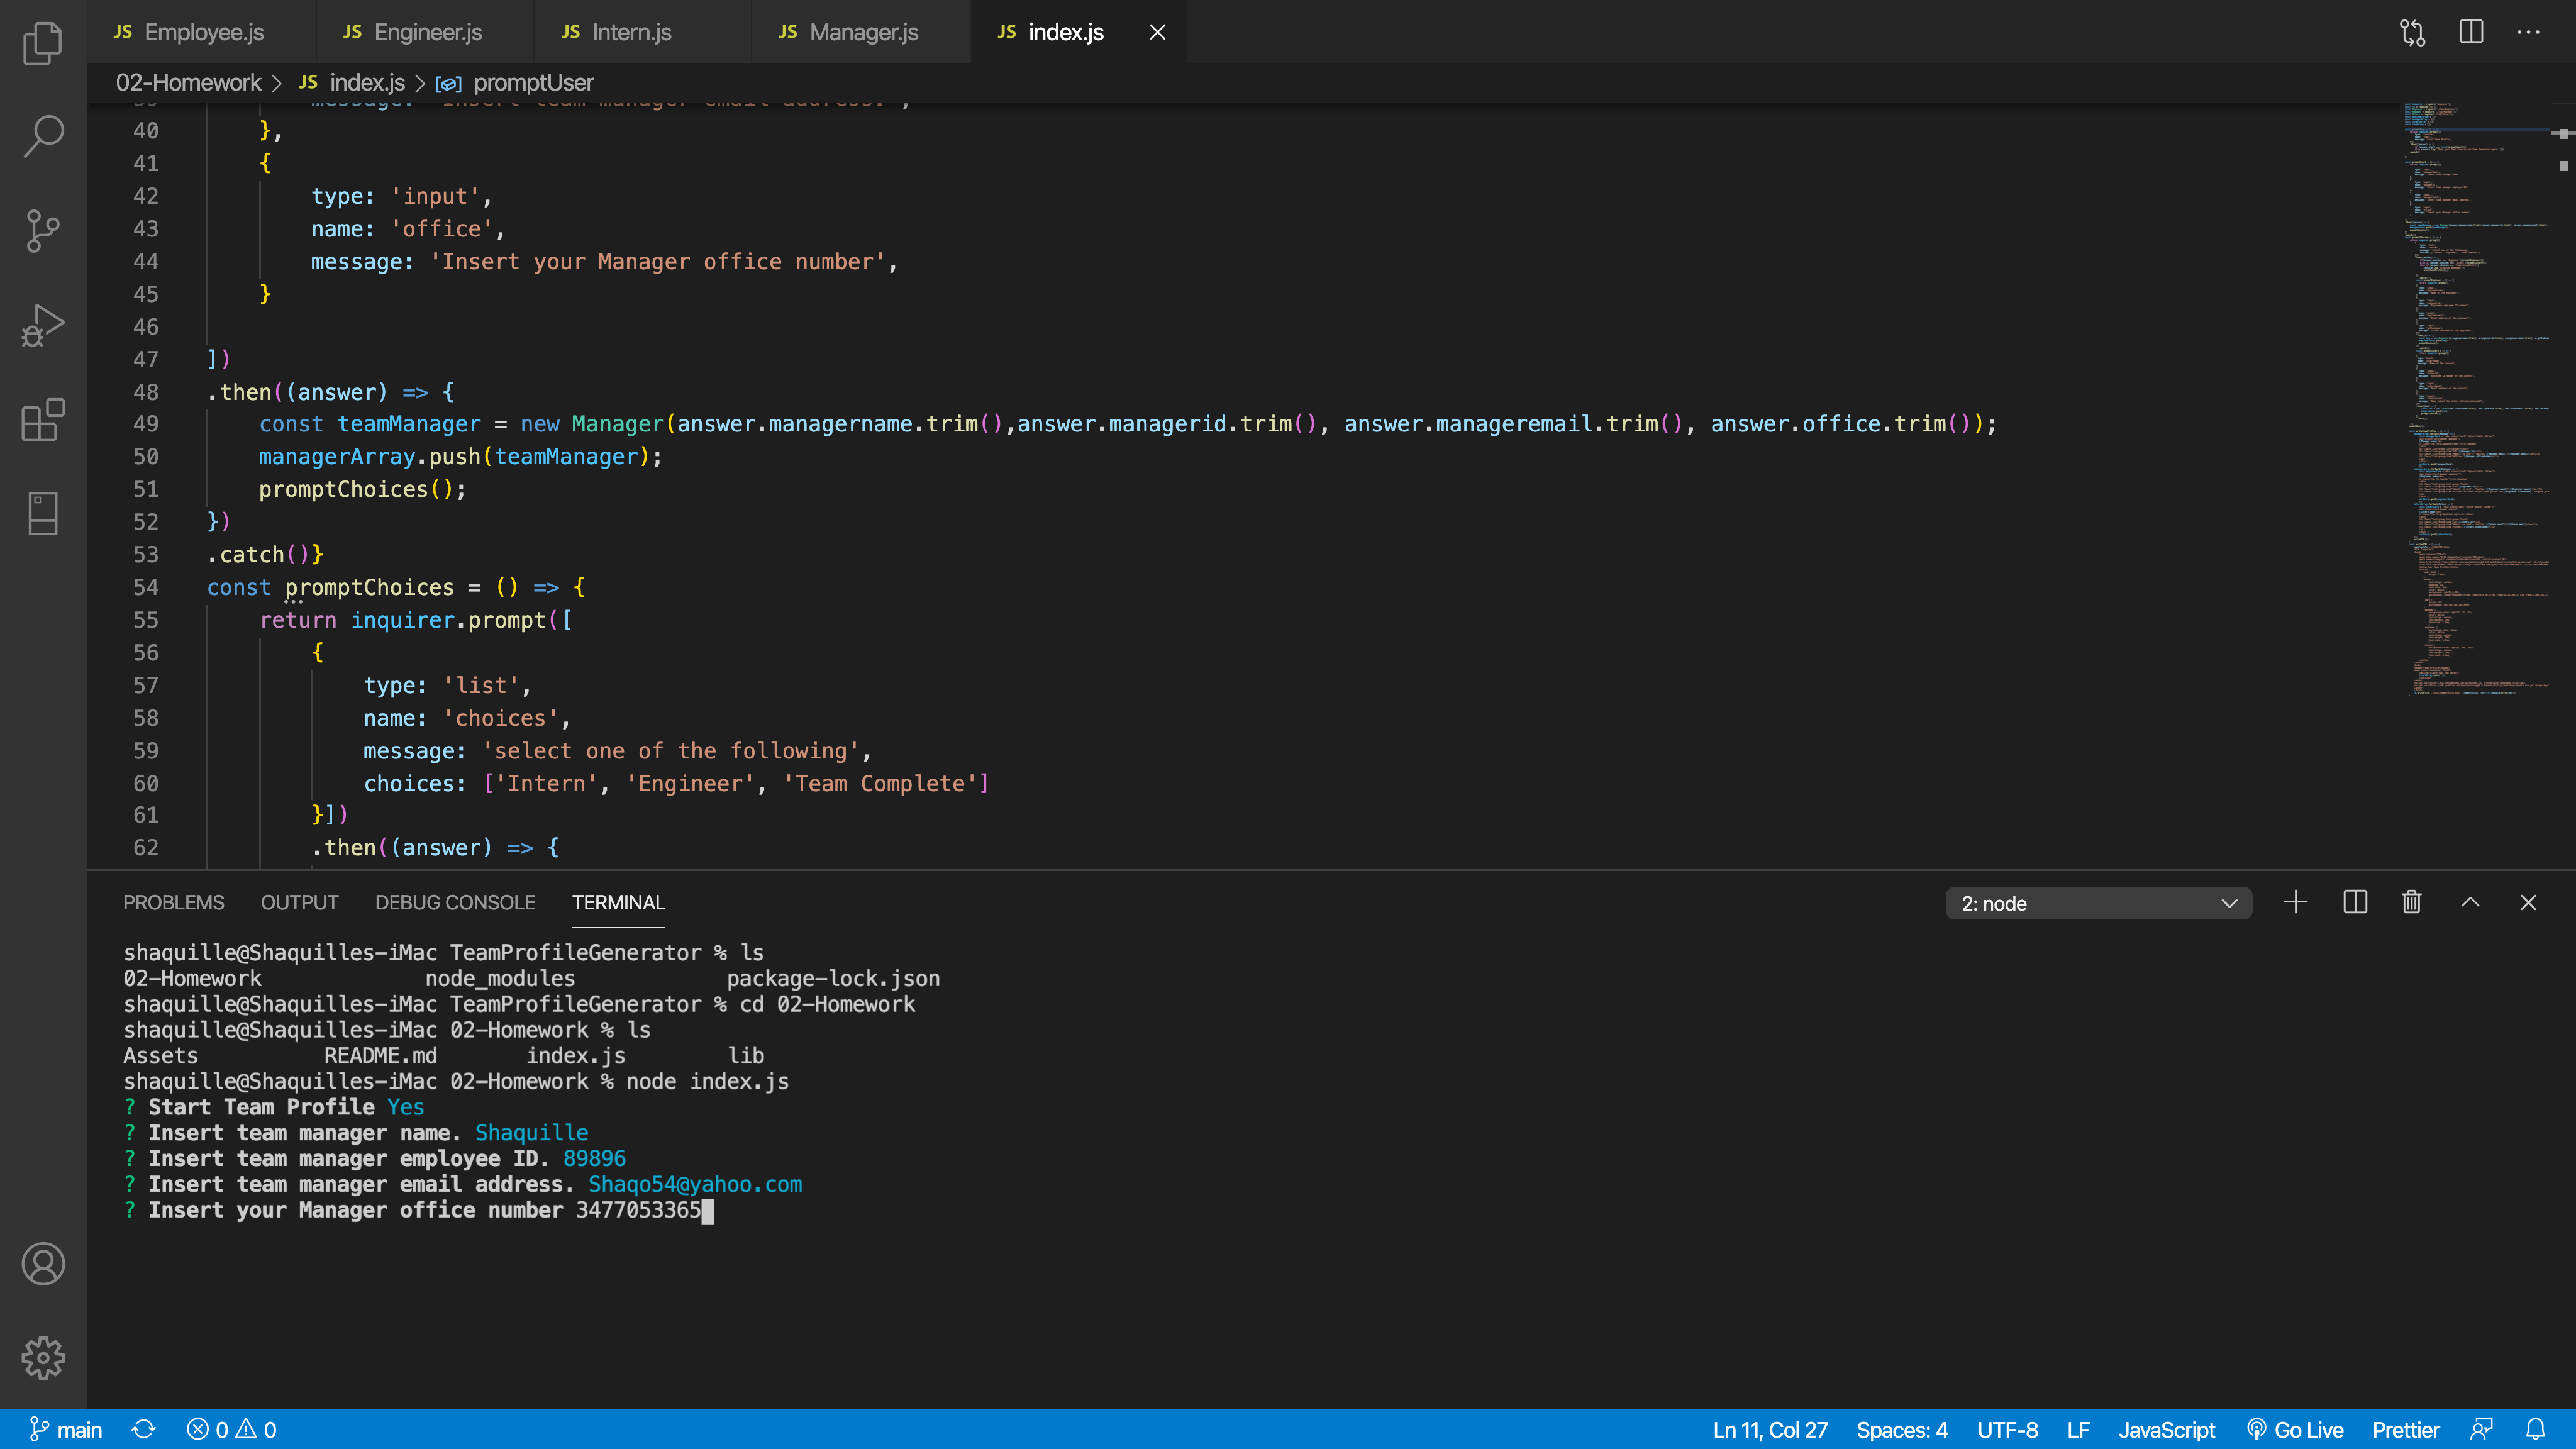Image resolution: width=2576 pixels, height=1449 pixels.
Task: Open the PROBLEMS panel tab
Action: [173, 902]
